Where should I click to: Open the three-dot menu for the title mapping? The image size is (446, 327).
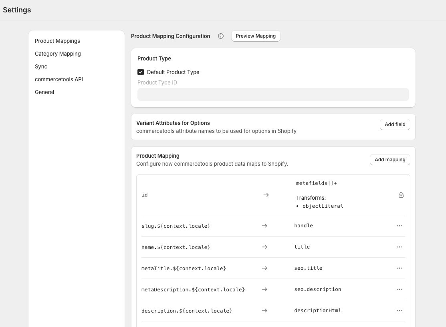[400, 247]
